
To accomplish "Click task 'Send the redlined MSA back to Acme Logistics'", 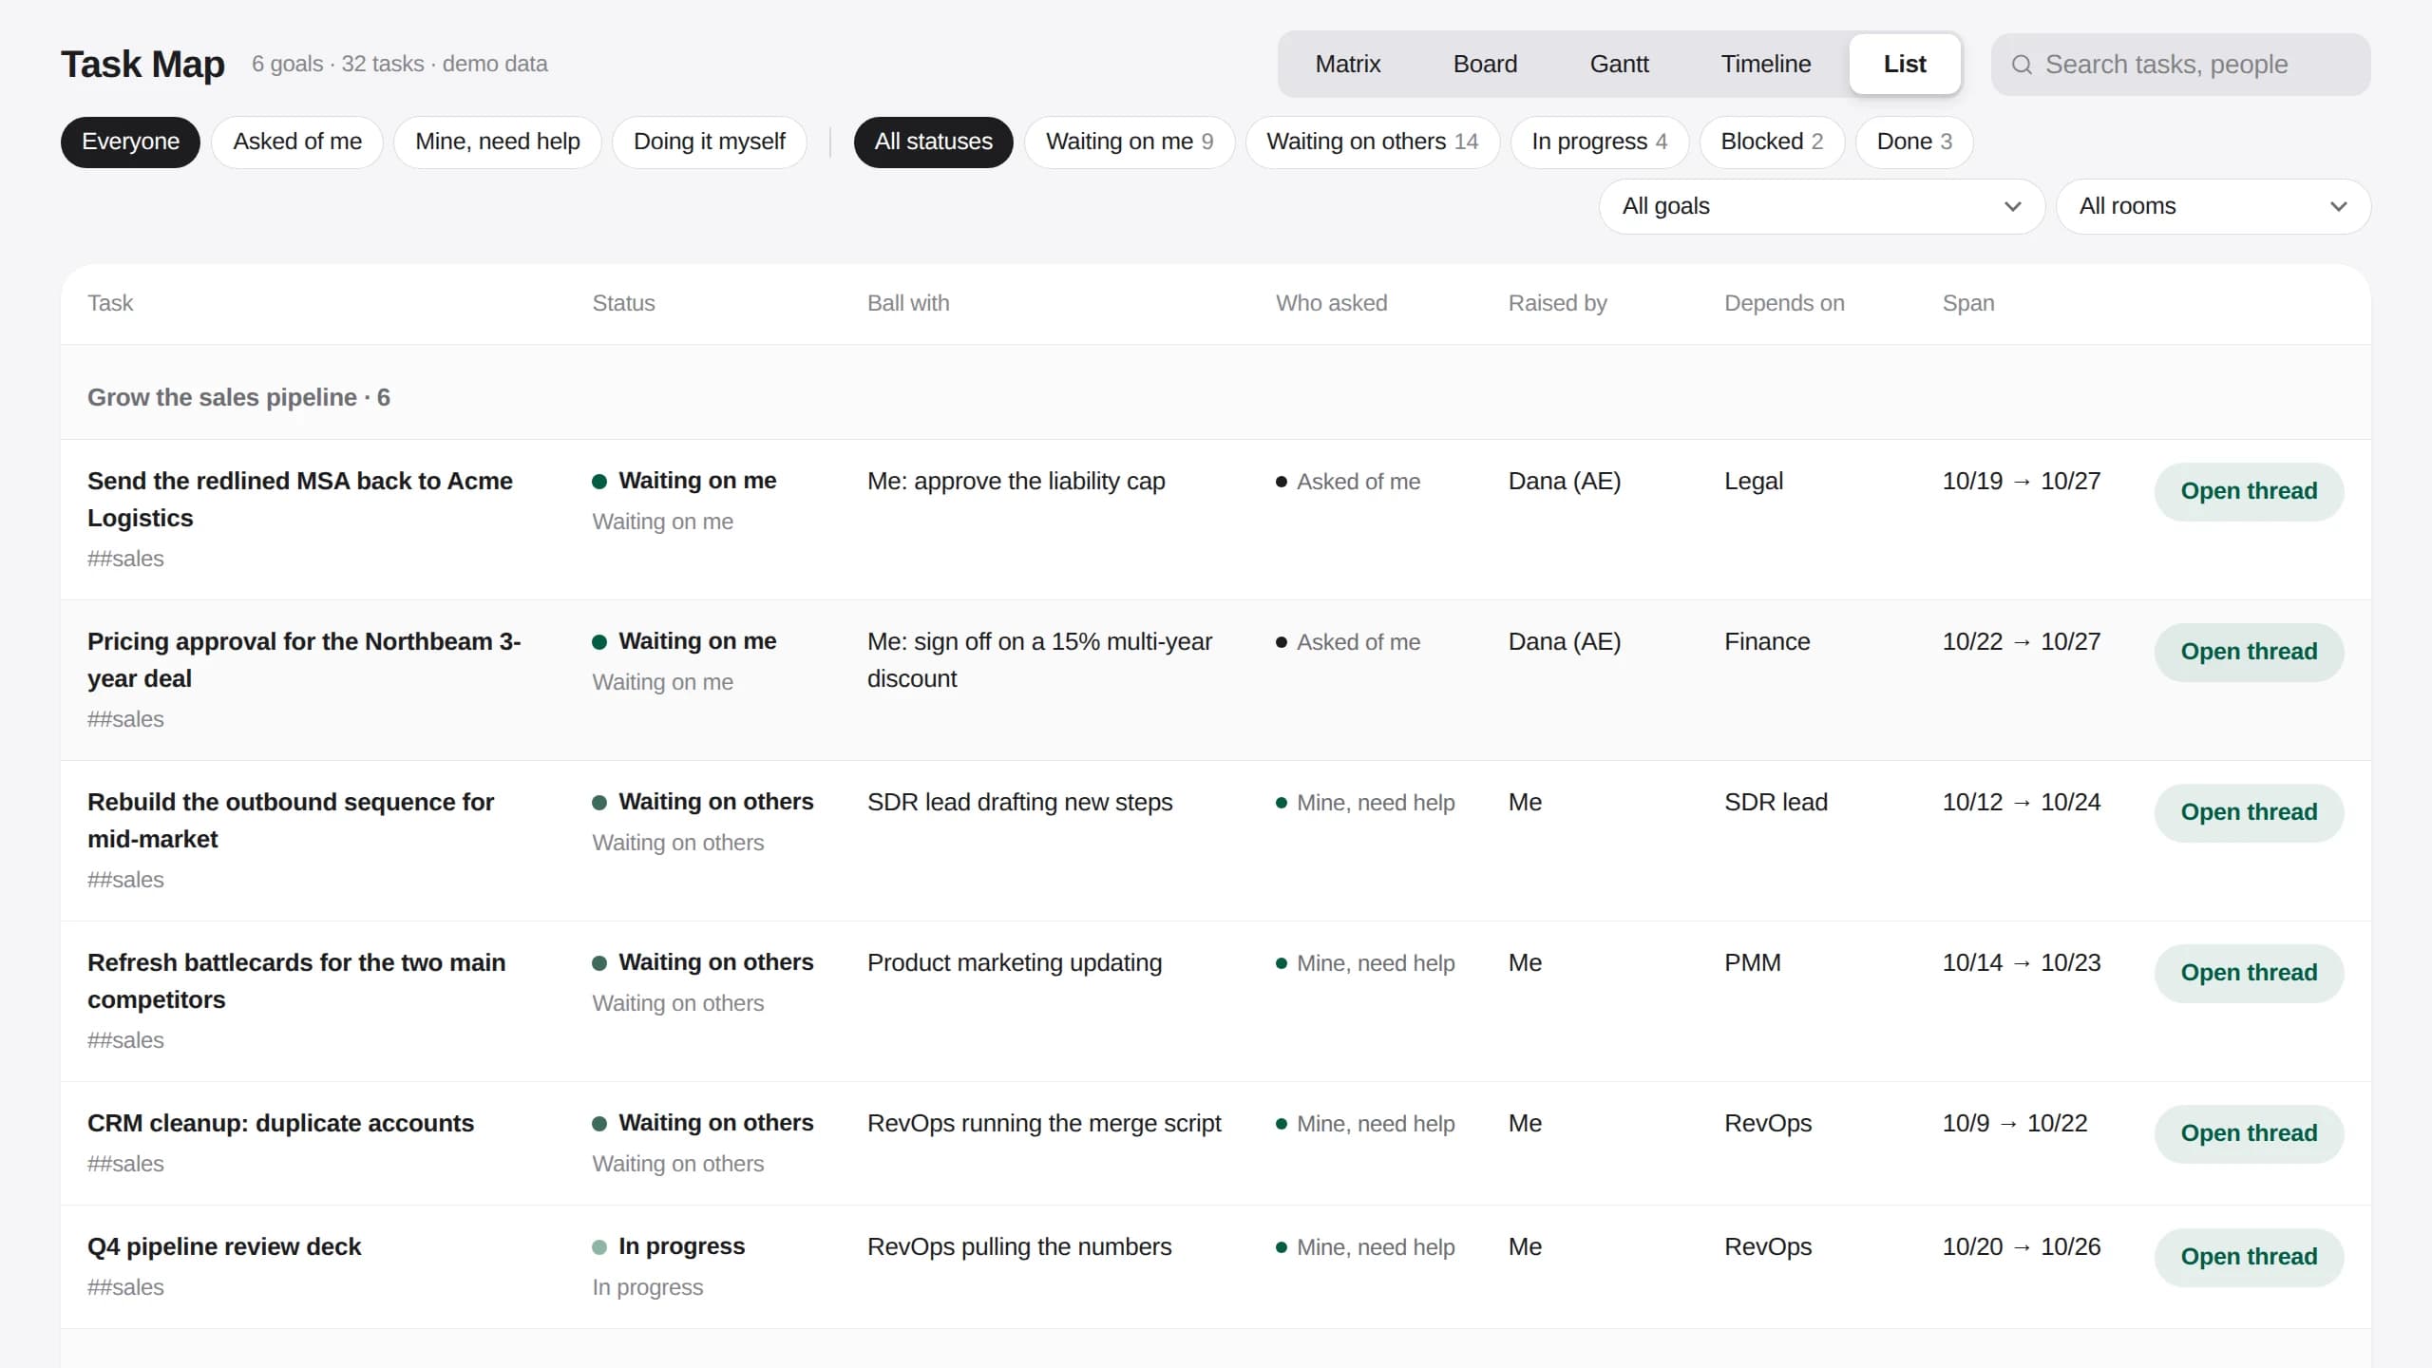I will [300, 499].
